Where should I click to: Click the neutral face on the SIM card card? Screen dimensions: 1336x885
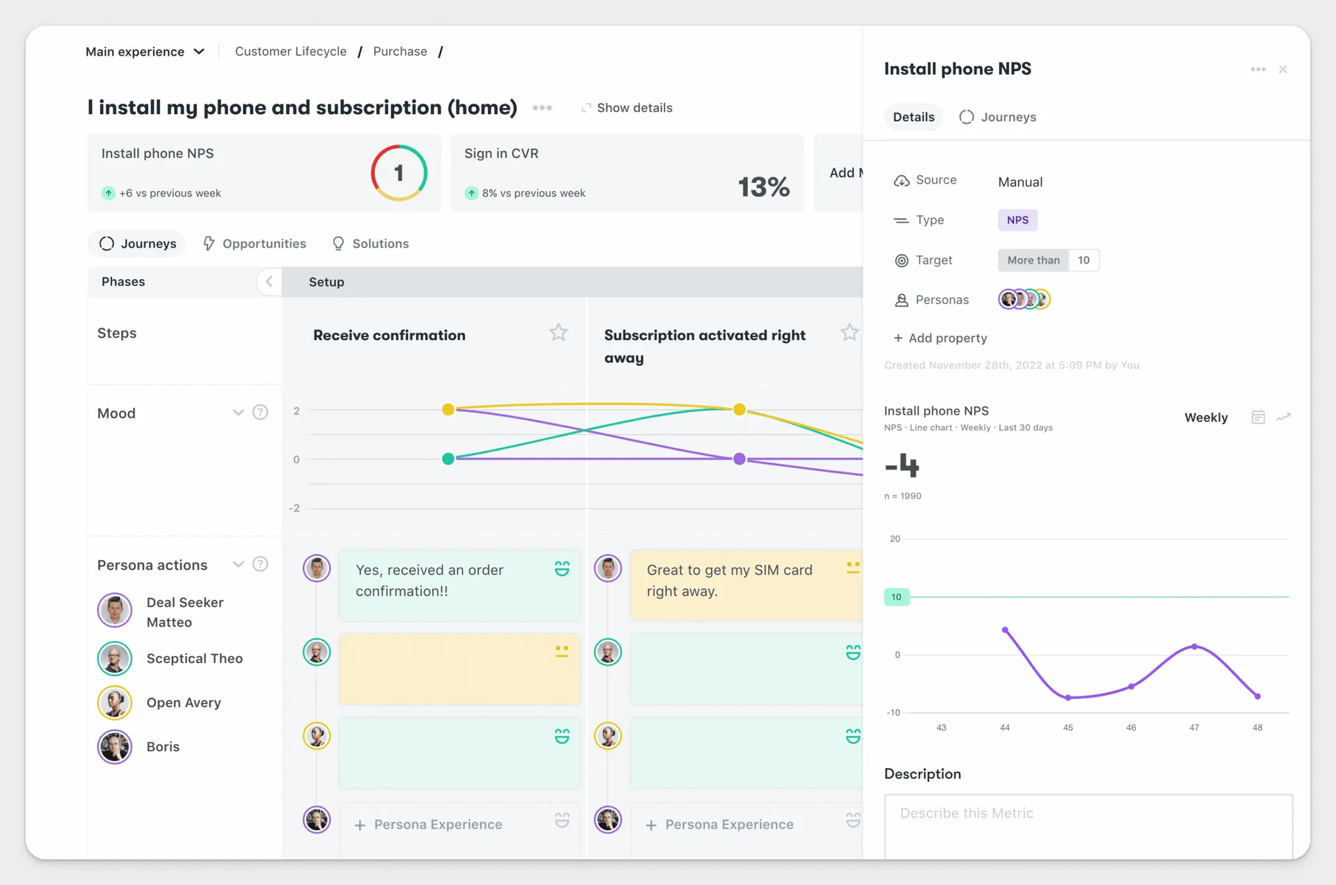(x=853, y=568)
